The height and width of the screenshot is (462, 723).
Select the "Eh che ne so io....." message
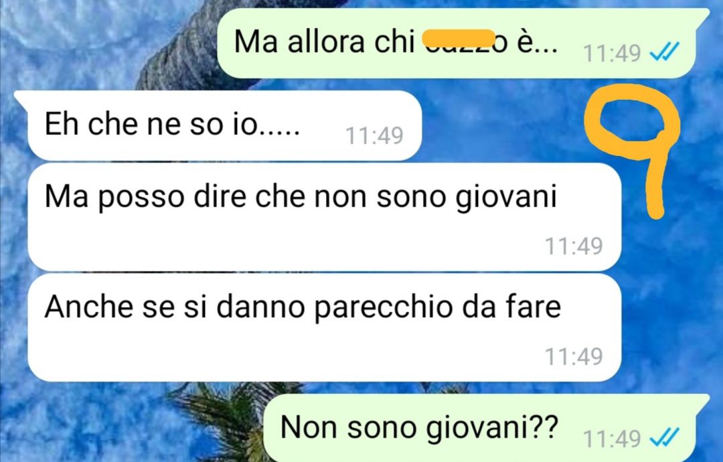[x=224, y=125]
